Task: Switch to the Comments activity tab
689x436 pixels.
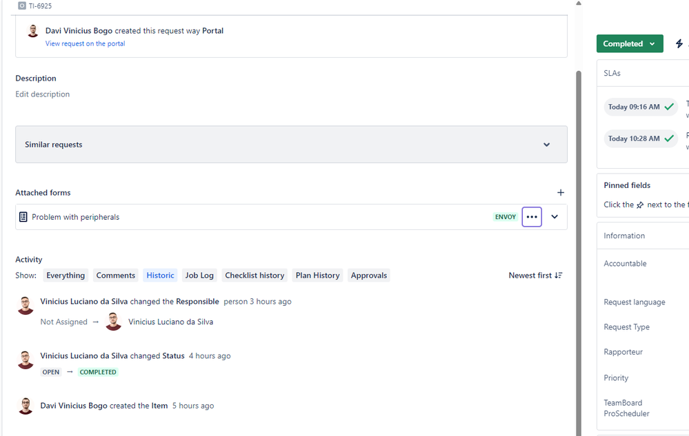Action: coord(116,276)
